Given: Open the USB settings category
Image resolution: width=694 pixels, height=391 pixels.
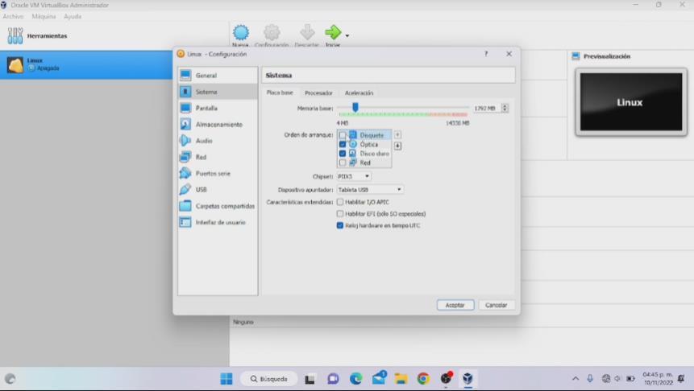Looking at the screenshot, I should tap(218, 190).
